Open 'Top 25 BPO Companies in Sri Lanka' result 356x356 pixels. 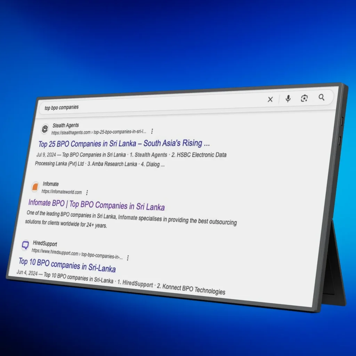click(124, 144)
